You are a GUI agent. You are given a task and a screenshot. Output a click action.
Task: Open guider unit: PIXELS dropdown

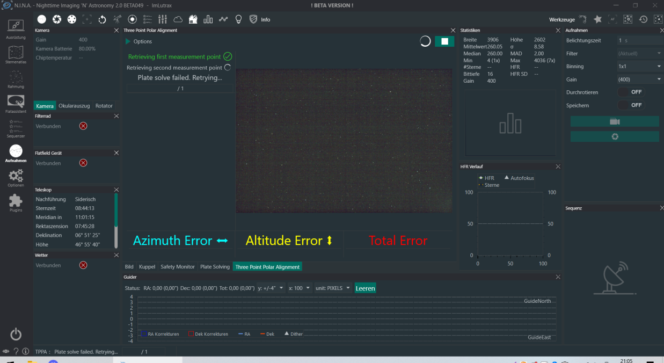click(x=333, y=288)
